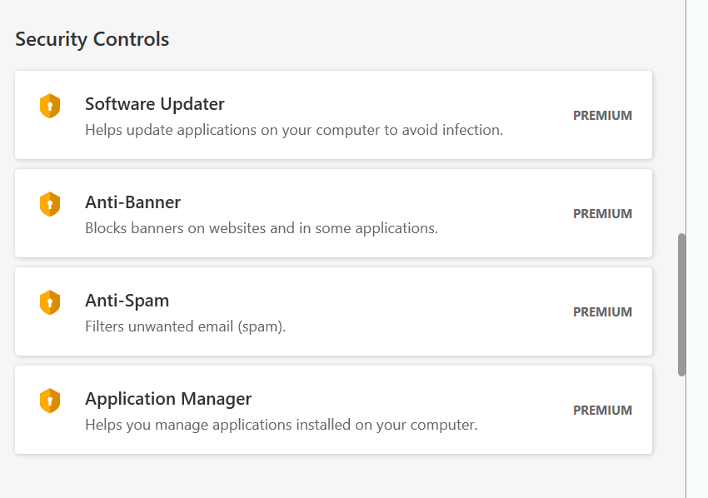Viewport: 708px width, 498px height.
Task: Click the 'Filters unwanted email (spam)' description
Action: [x=185, y=326]
